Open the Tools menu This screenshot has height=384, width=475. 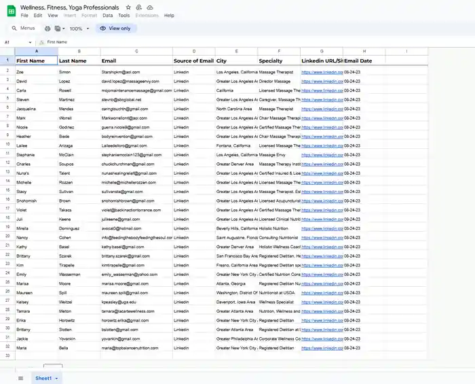[x=124, y=16]
